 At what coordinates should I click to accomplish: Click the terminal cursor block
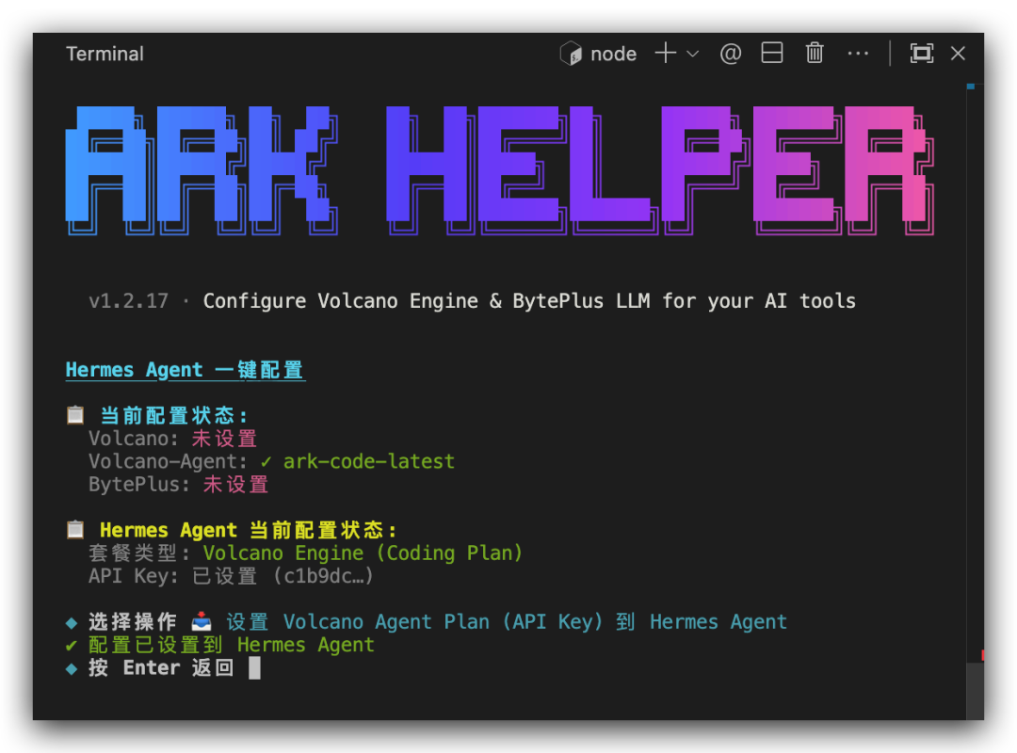pyautogui.click(x=255, y=668)
